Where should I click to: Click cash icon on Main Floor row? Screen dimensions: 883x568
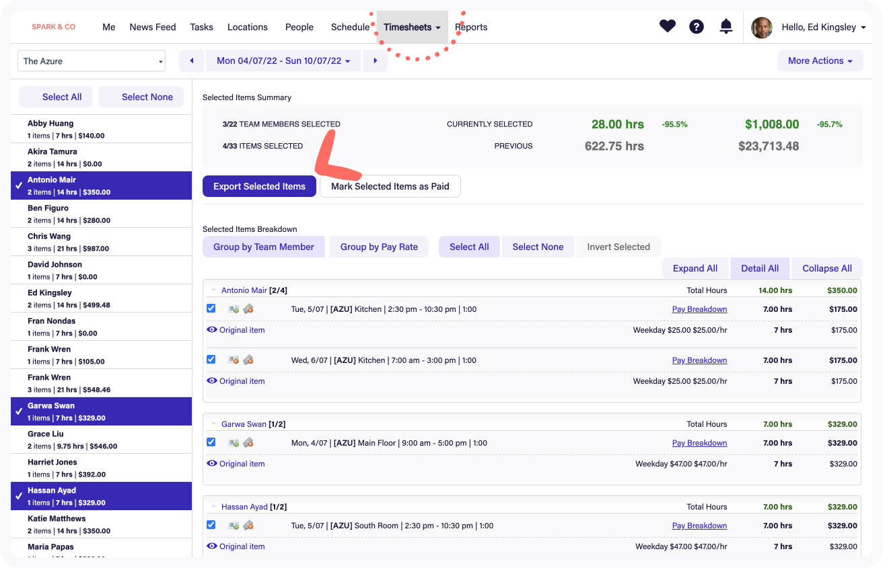click(x=248, y=443)
